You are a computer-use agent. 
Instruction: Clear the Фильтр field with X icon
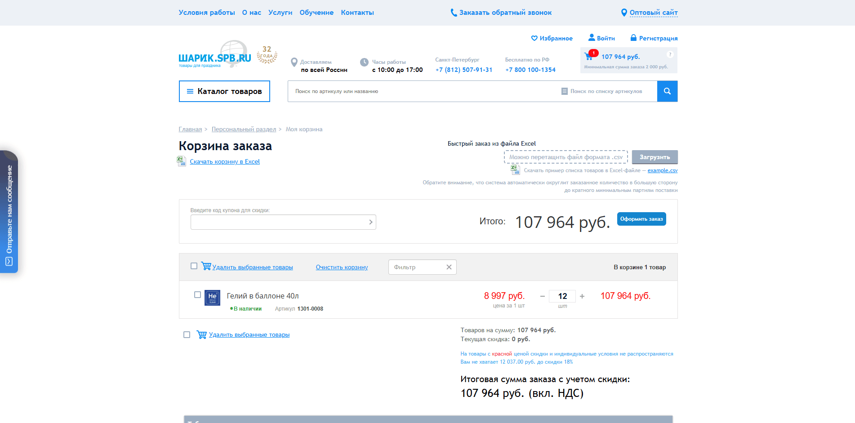[449, 267]
